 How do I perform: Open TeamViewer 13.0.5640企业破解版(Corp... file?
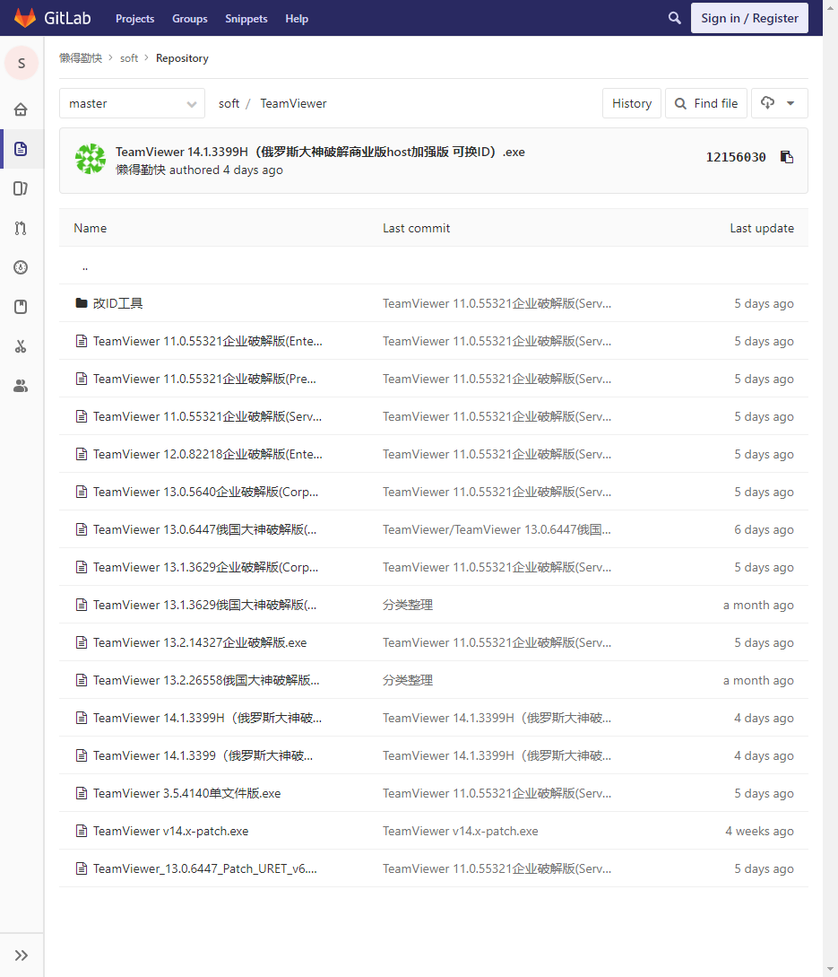(205, 493)
